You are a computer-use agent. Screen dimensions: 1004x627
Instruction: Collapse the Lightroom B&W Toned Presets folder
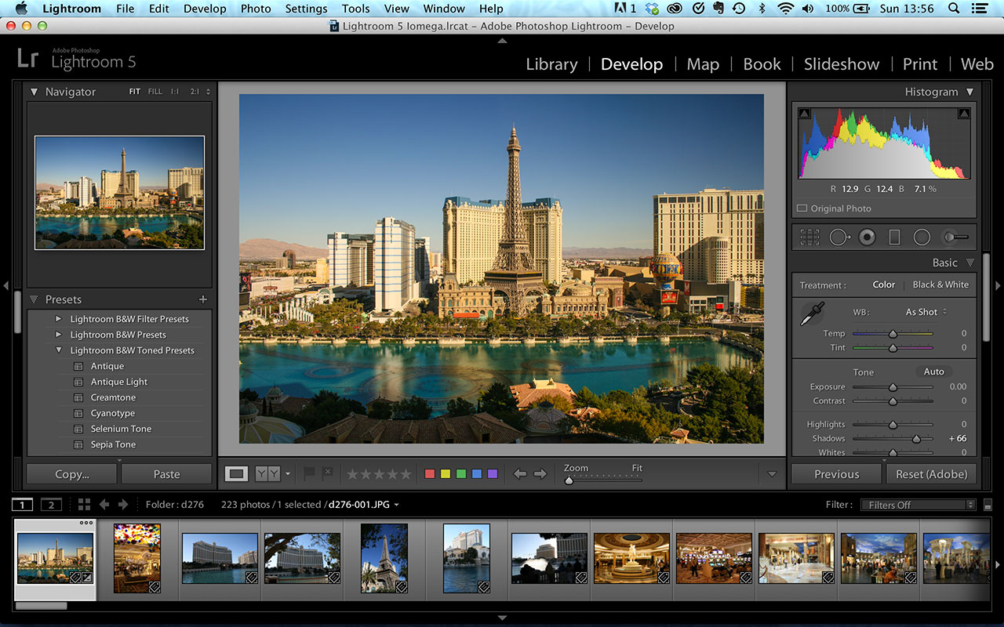pyautogui.click(x=56, y=350)
